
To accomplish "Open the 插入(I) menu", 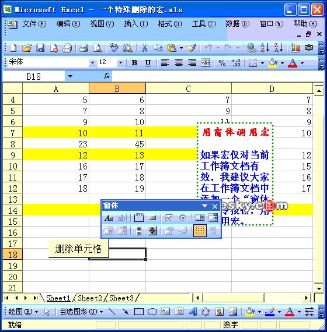I will point(136,24).
